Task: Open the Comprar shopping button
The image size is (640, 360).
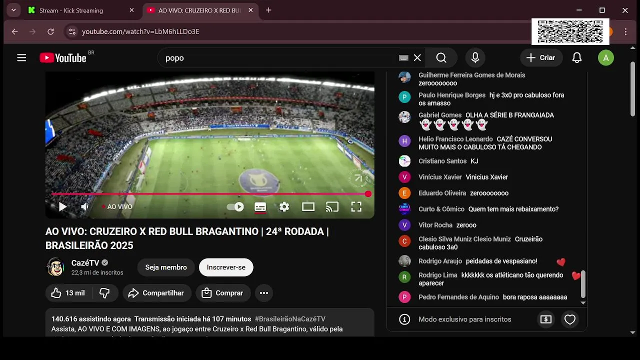Action: 223,293
